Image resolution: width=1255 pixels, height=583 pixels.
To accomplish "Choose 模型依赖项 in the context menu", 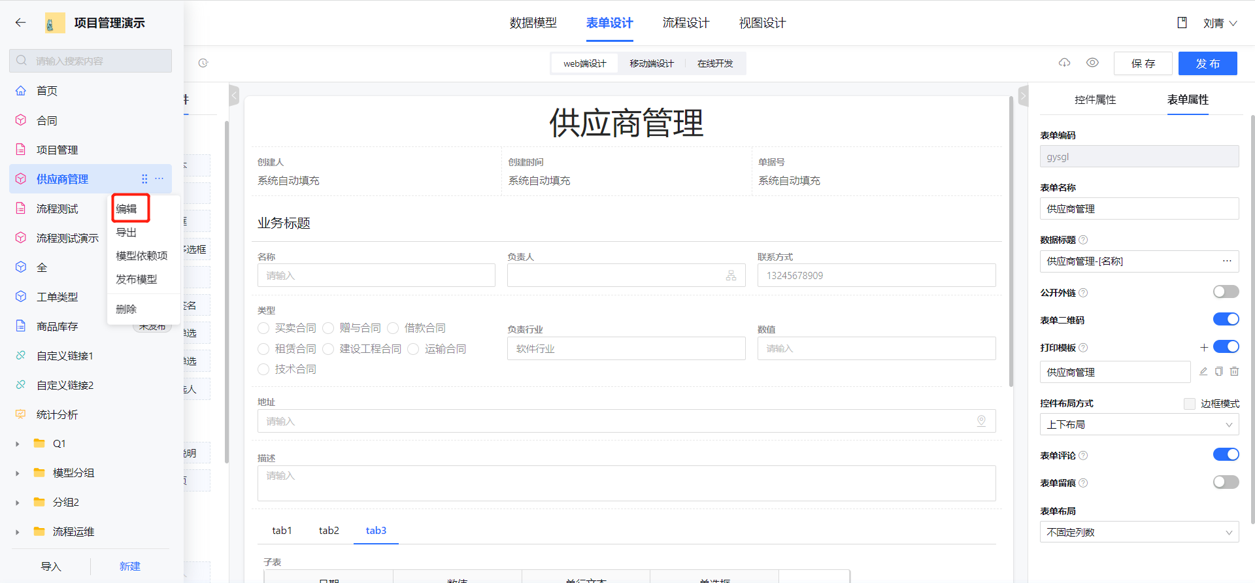I will (142, 256).
